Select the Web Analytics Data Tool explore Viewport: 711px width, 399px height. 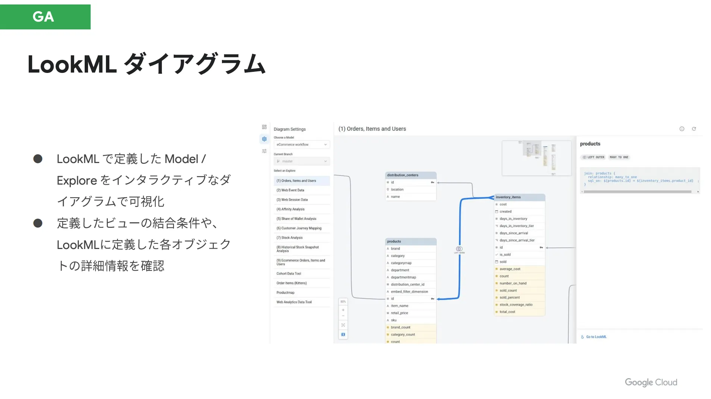click(x=301, y=302)
